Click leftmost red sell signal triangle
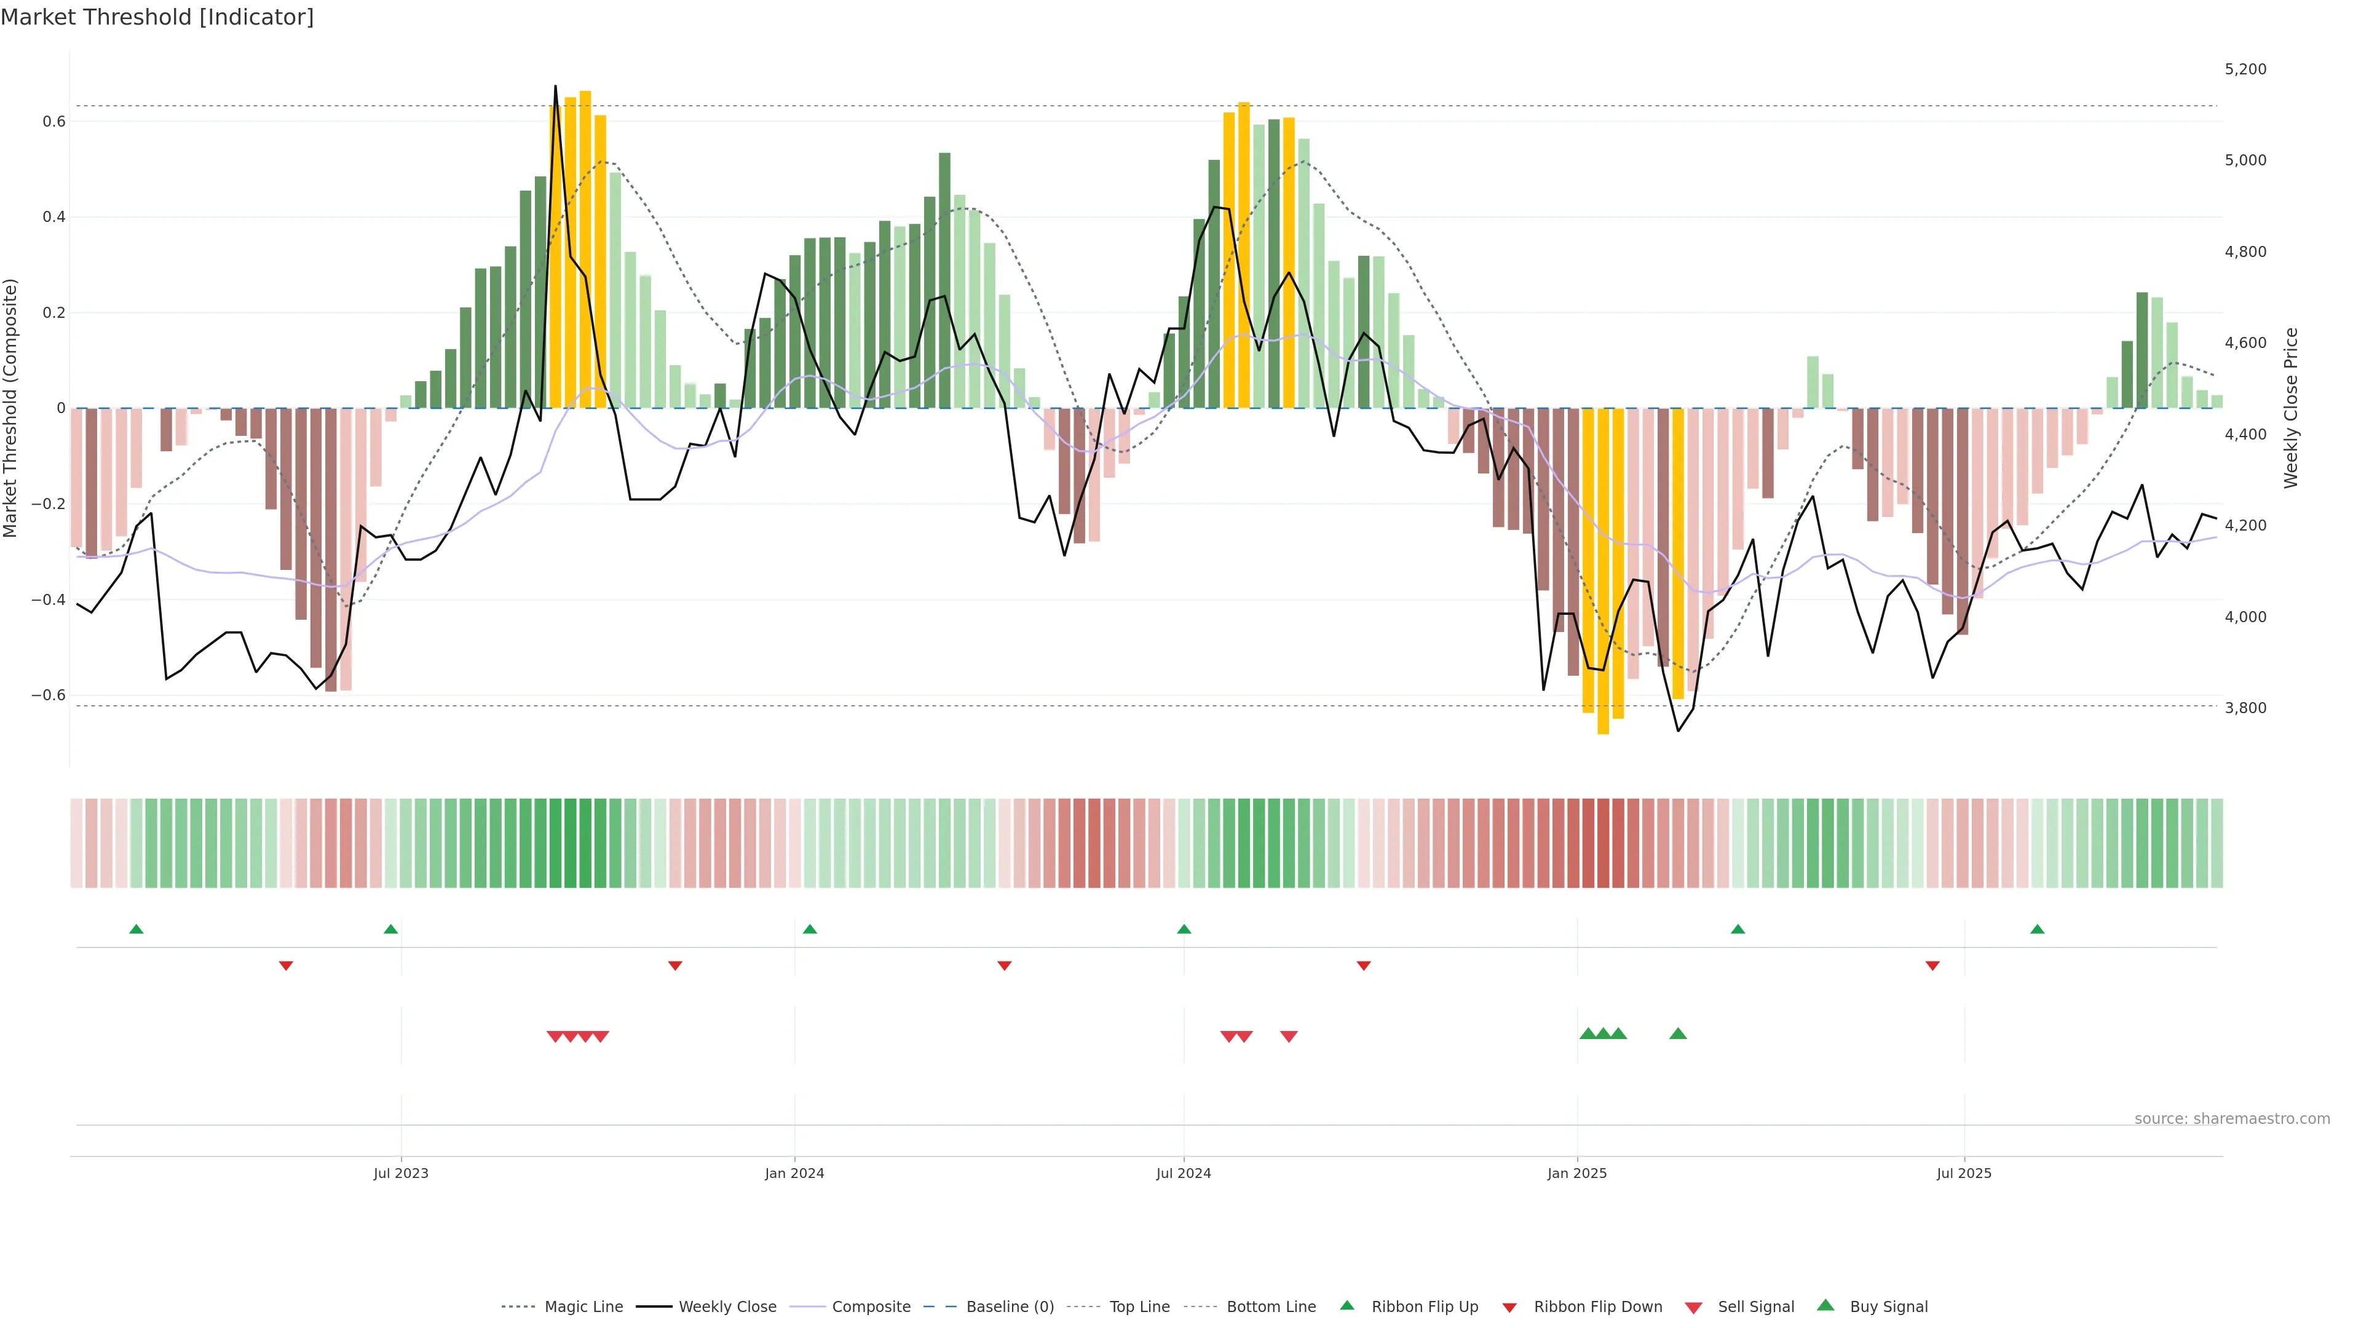 tap(555, 1037)
